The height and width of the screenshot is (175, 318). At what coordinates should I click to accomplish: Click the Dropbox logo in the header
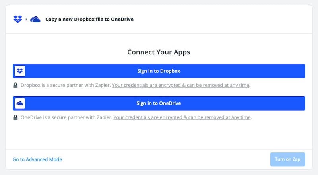click(x=17, y=19)
